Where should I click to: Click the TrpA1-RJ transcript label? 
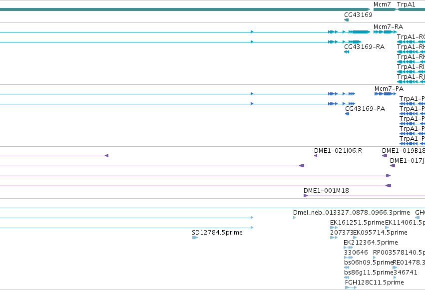[411, 77]
